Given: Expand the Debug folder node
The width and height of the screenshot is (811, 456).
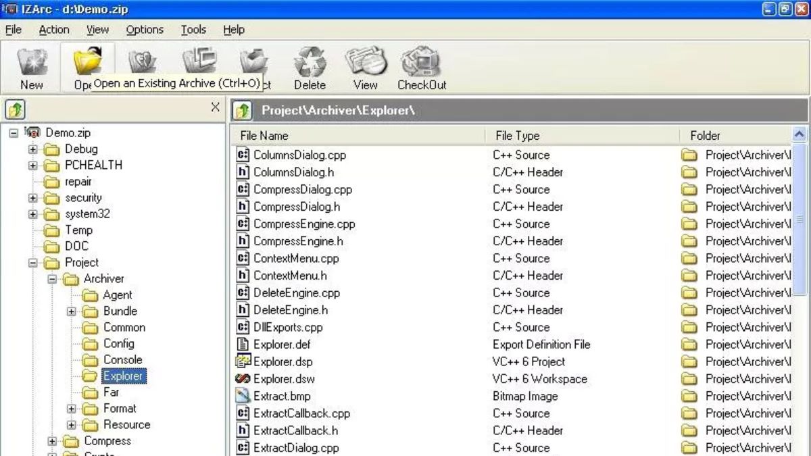Looking at the screenshot, I should [x=32, y=149].
